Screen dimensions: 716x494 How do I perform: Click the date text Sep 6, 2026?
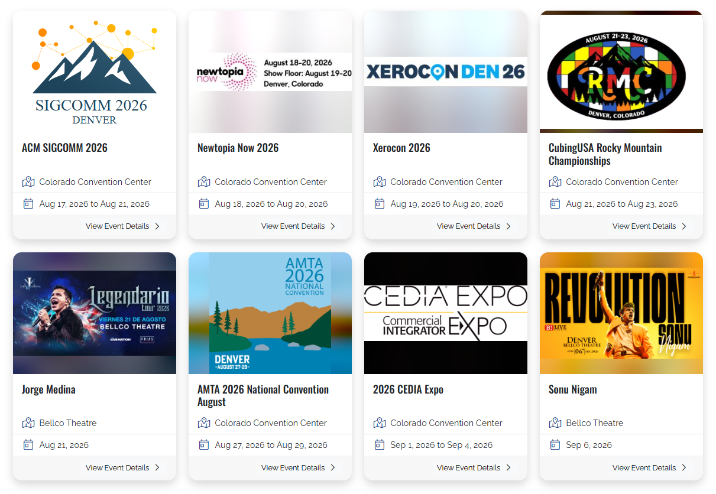point(589,445)
